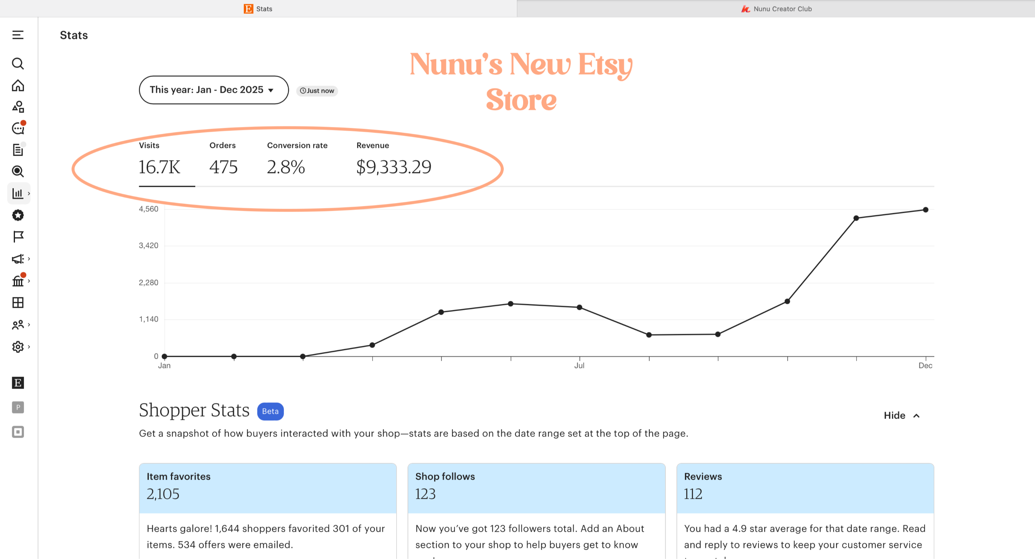1035x559 pixels.
Task: Open Messages icon with red badge
Action: [18, 129]
